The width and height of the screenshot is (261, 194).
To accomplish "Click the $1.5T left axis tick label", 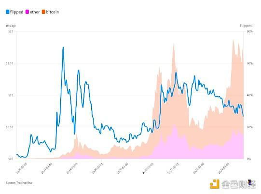I will point(9,63).
